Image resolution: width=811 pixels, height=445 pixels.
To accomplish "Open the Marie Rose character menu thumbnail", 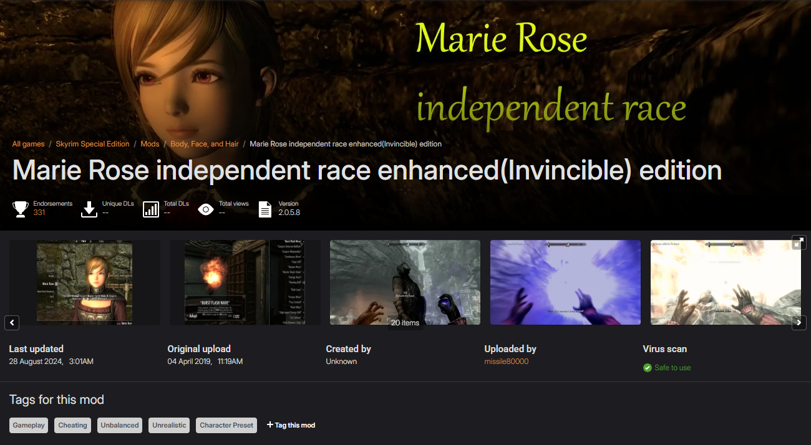I will click(85, 282).
